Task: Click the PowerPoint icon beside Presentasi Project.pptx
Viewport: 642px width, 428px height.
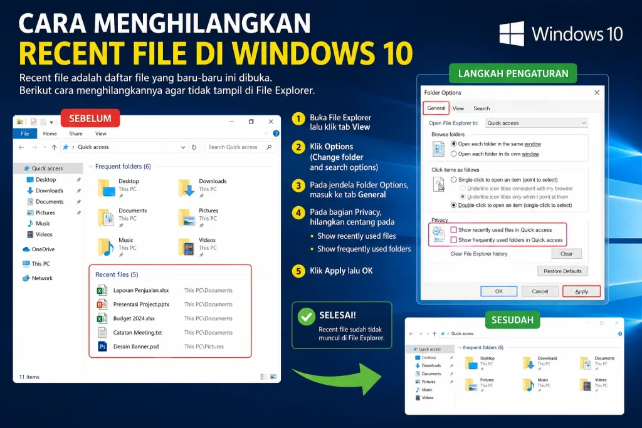Action: pyautogui.click(x=102, y=305)
